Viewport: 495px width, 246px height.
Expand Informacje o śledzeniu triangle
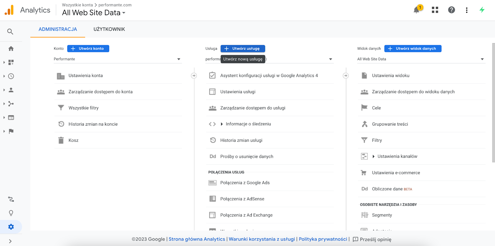pos(222,124)
